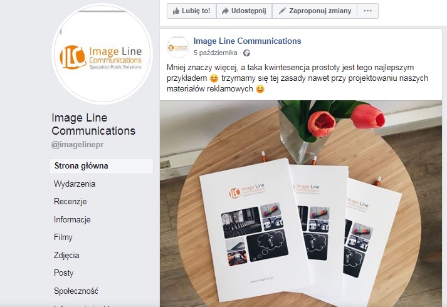The image size is (447, 307).
Task: Open the Informacje page section
Action: 72,219
